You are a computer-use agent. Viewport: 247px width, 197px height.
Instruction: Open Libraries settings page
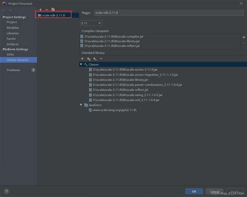click(x=13, y=33)
